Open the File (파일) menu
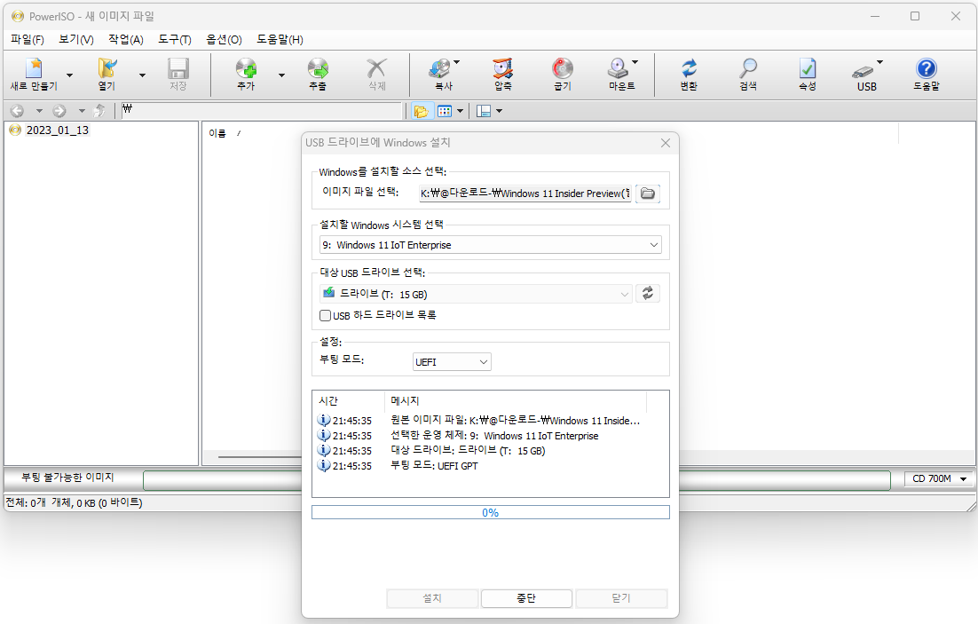Image resolution: width=978 pixels, height=624 pixels. click(x=28, y=39)
